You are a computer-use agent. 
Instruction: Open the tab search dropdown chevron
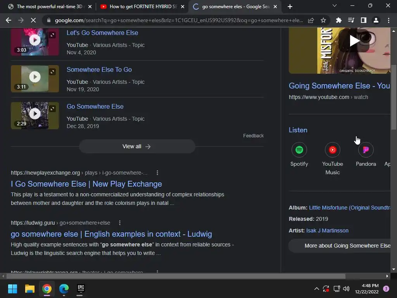pos(335,5)
